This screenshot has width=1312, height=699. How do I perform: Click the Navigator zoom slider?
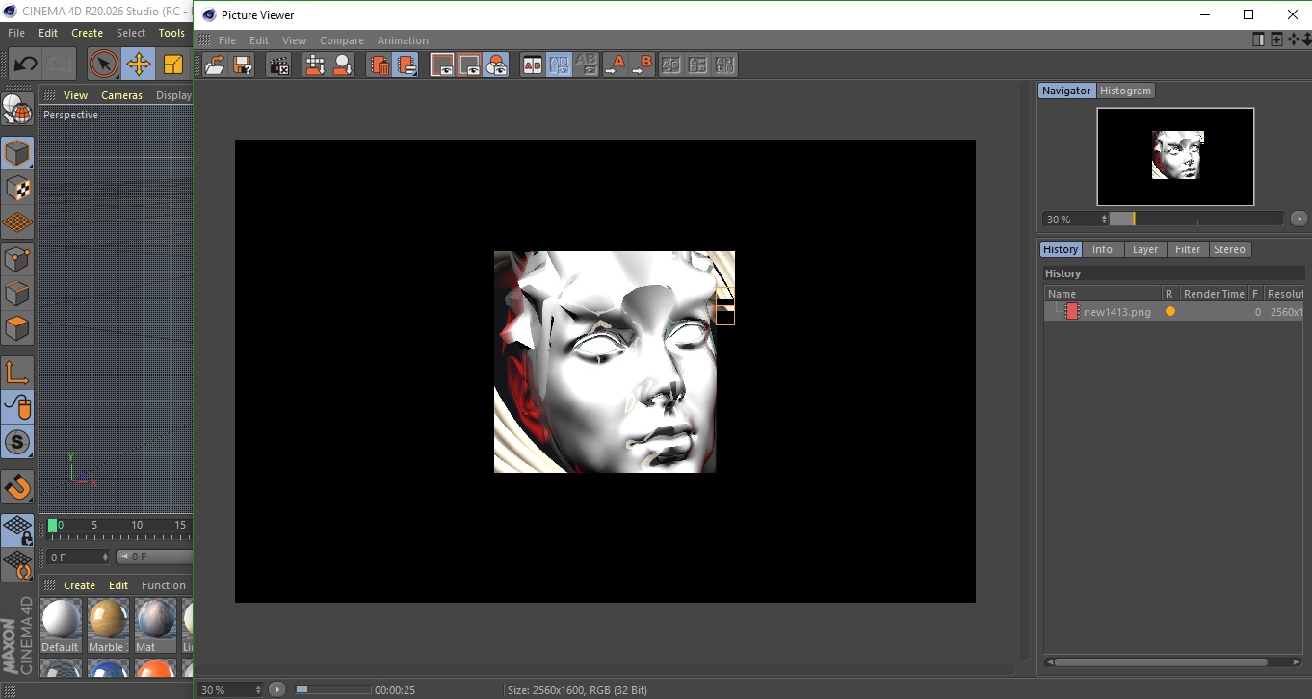click(x=1195, y=220)
